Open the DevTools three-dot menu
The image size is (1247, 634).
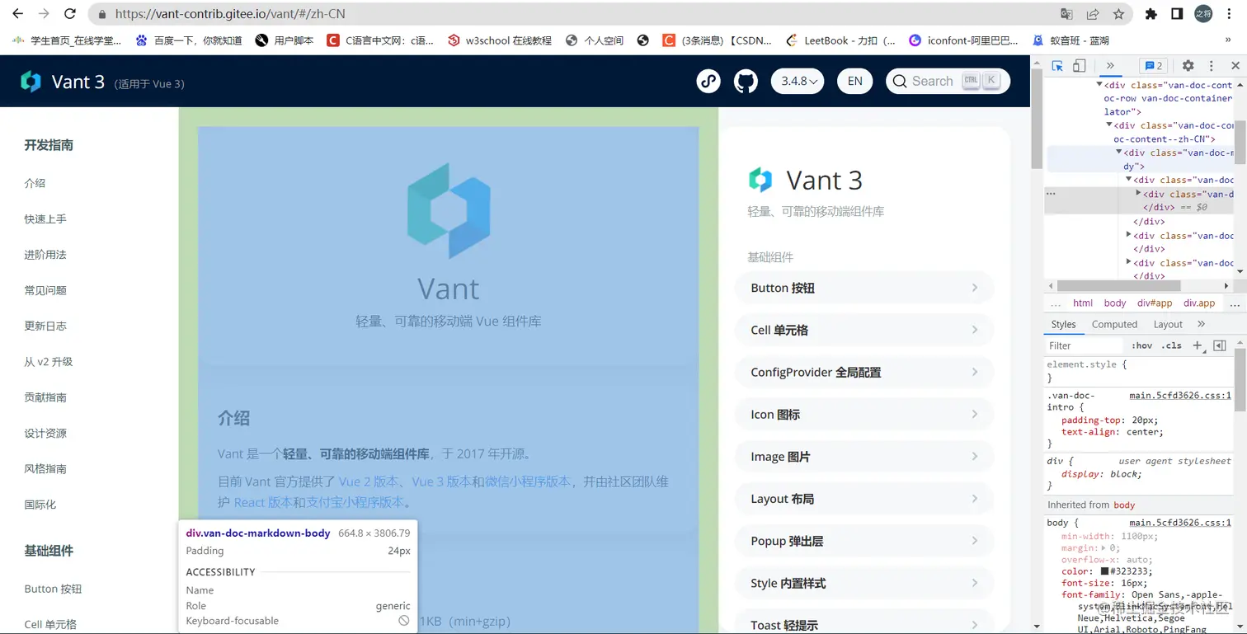pos(1210,65)
